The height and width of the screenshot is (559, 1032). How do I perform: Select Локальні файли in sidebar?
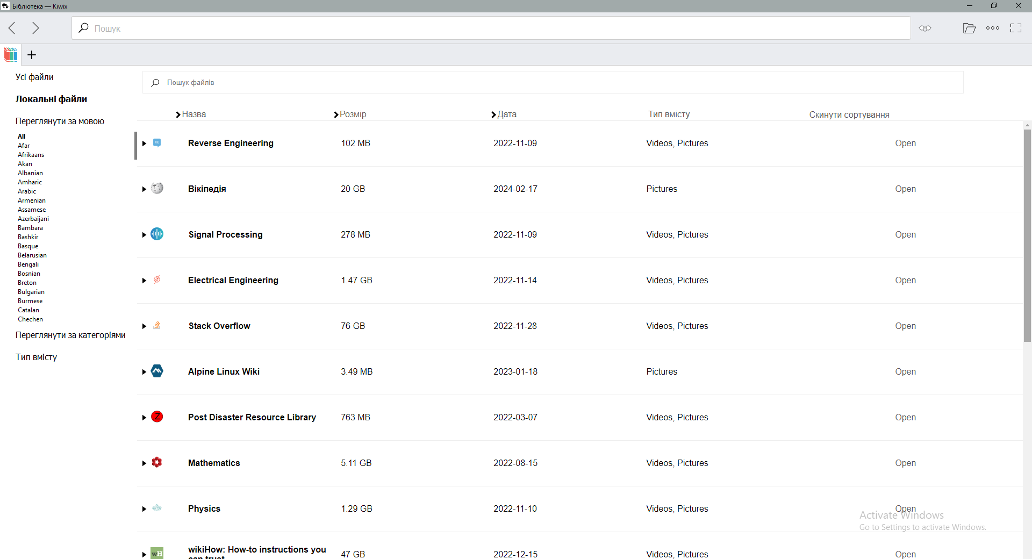(51, 99)
